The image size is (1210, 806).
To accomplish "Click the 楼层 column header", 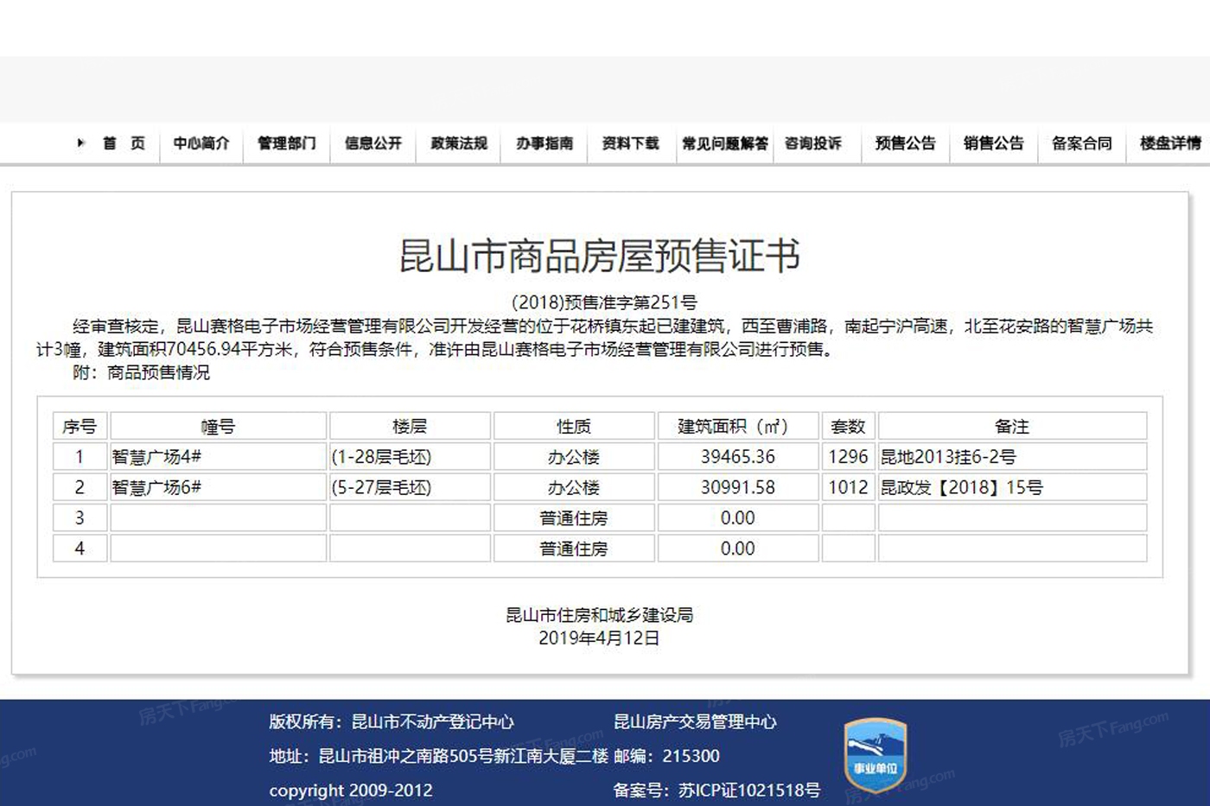I will 410,426.
